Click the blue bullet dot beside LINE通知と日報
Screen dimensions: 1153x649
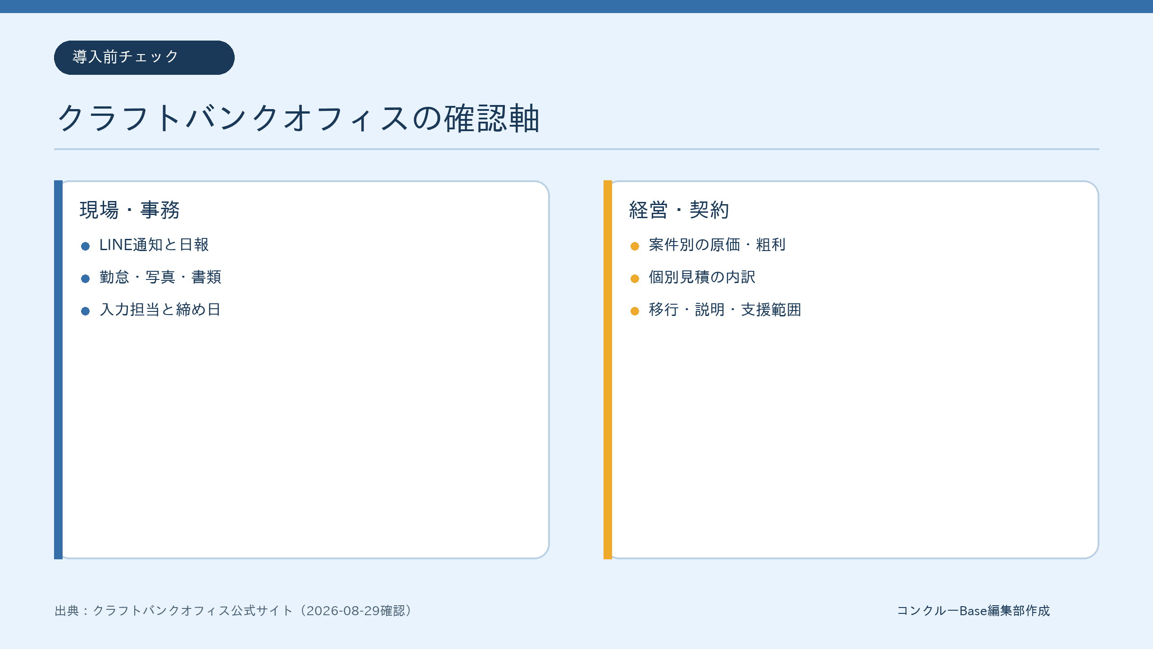pyautogui.click(x=85, y=246)
